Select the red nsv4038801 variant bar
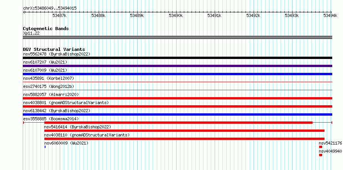 pyautogui.click(x=177, y=106)
